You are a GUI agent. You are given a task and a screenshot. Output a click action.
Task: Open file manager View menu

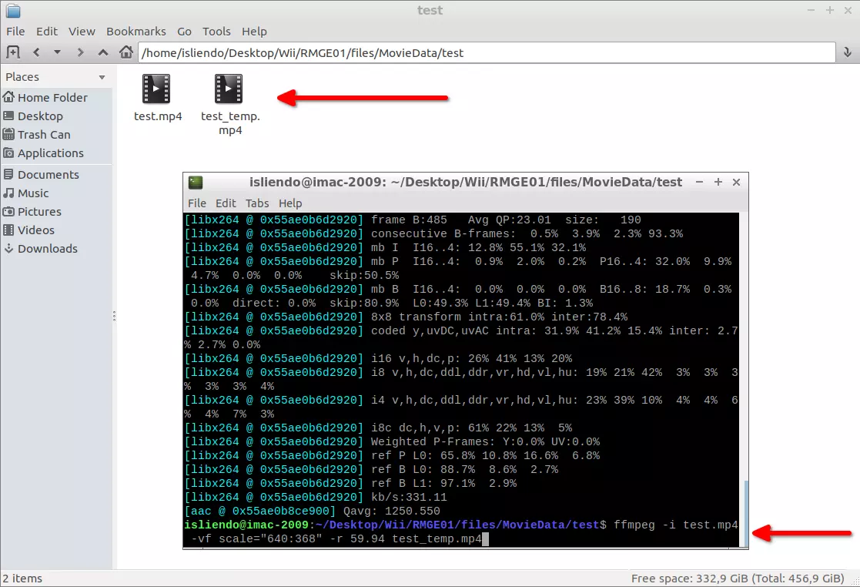(82, 32)
